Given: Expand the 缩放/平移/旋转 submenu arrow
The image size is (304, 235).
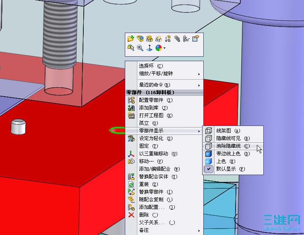Looking at the screenshot, I should coord(199,74).
